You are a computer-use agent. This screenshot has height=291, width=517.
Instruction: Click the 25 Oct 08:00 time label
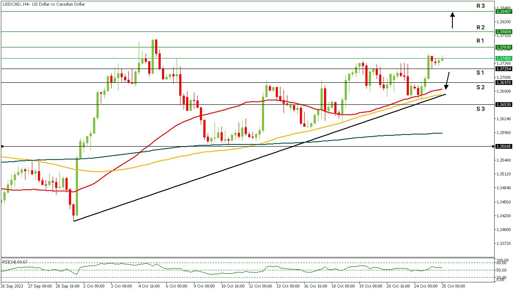pos(454,286)
